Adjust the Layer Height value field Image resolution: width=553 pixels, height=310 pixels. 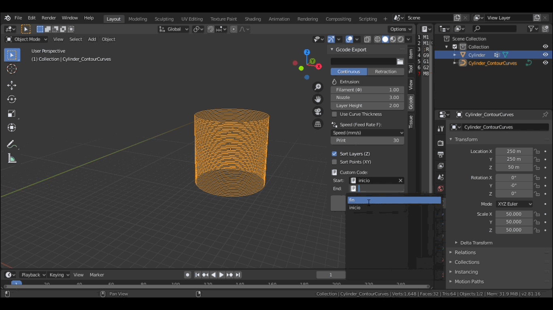(367, 106)
